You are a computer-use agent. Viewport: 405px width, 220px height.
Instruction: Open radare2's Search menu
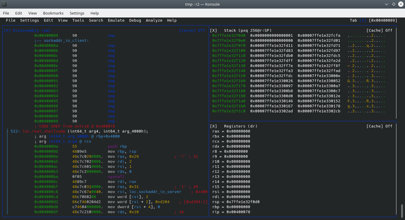pyautogui.click(x=96, y=20)
